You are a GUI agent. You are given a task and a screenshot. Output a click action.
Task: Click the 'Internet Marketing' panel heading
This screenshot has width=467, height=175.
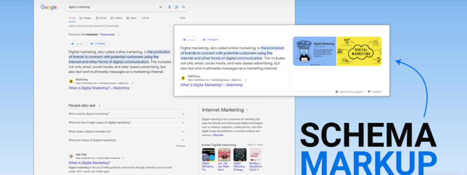(223, 110)
